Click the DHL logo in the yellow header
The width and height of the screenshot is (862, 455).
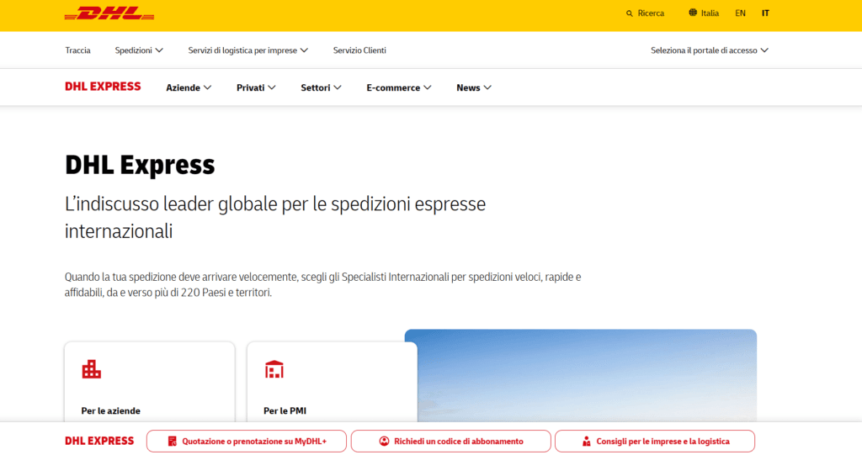click(x=109, y=13)
